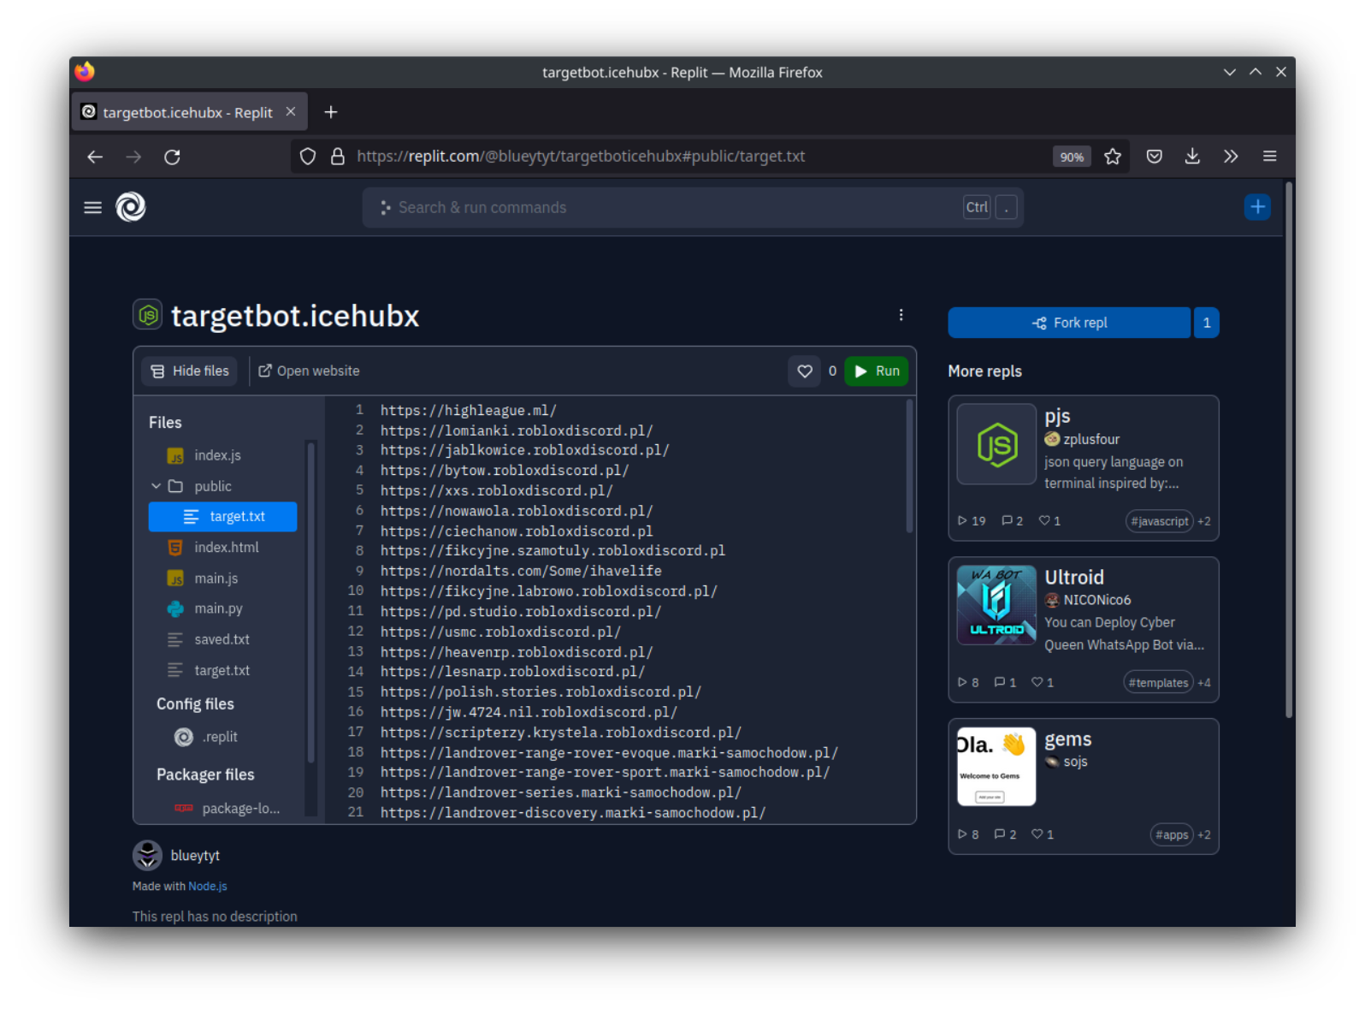1365x1009 pixels.
Task: Click the public folder icon
Action: pos(175,486)
